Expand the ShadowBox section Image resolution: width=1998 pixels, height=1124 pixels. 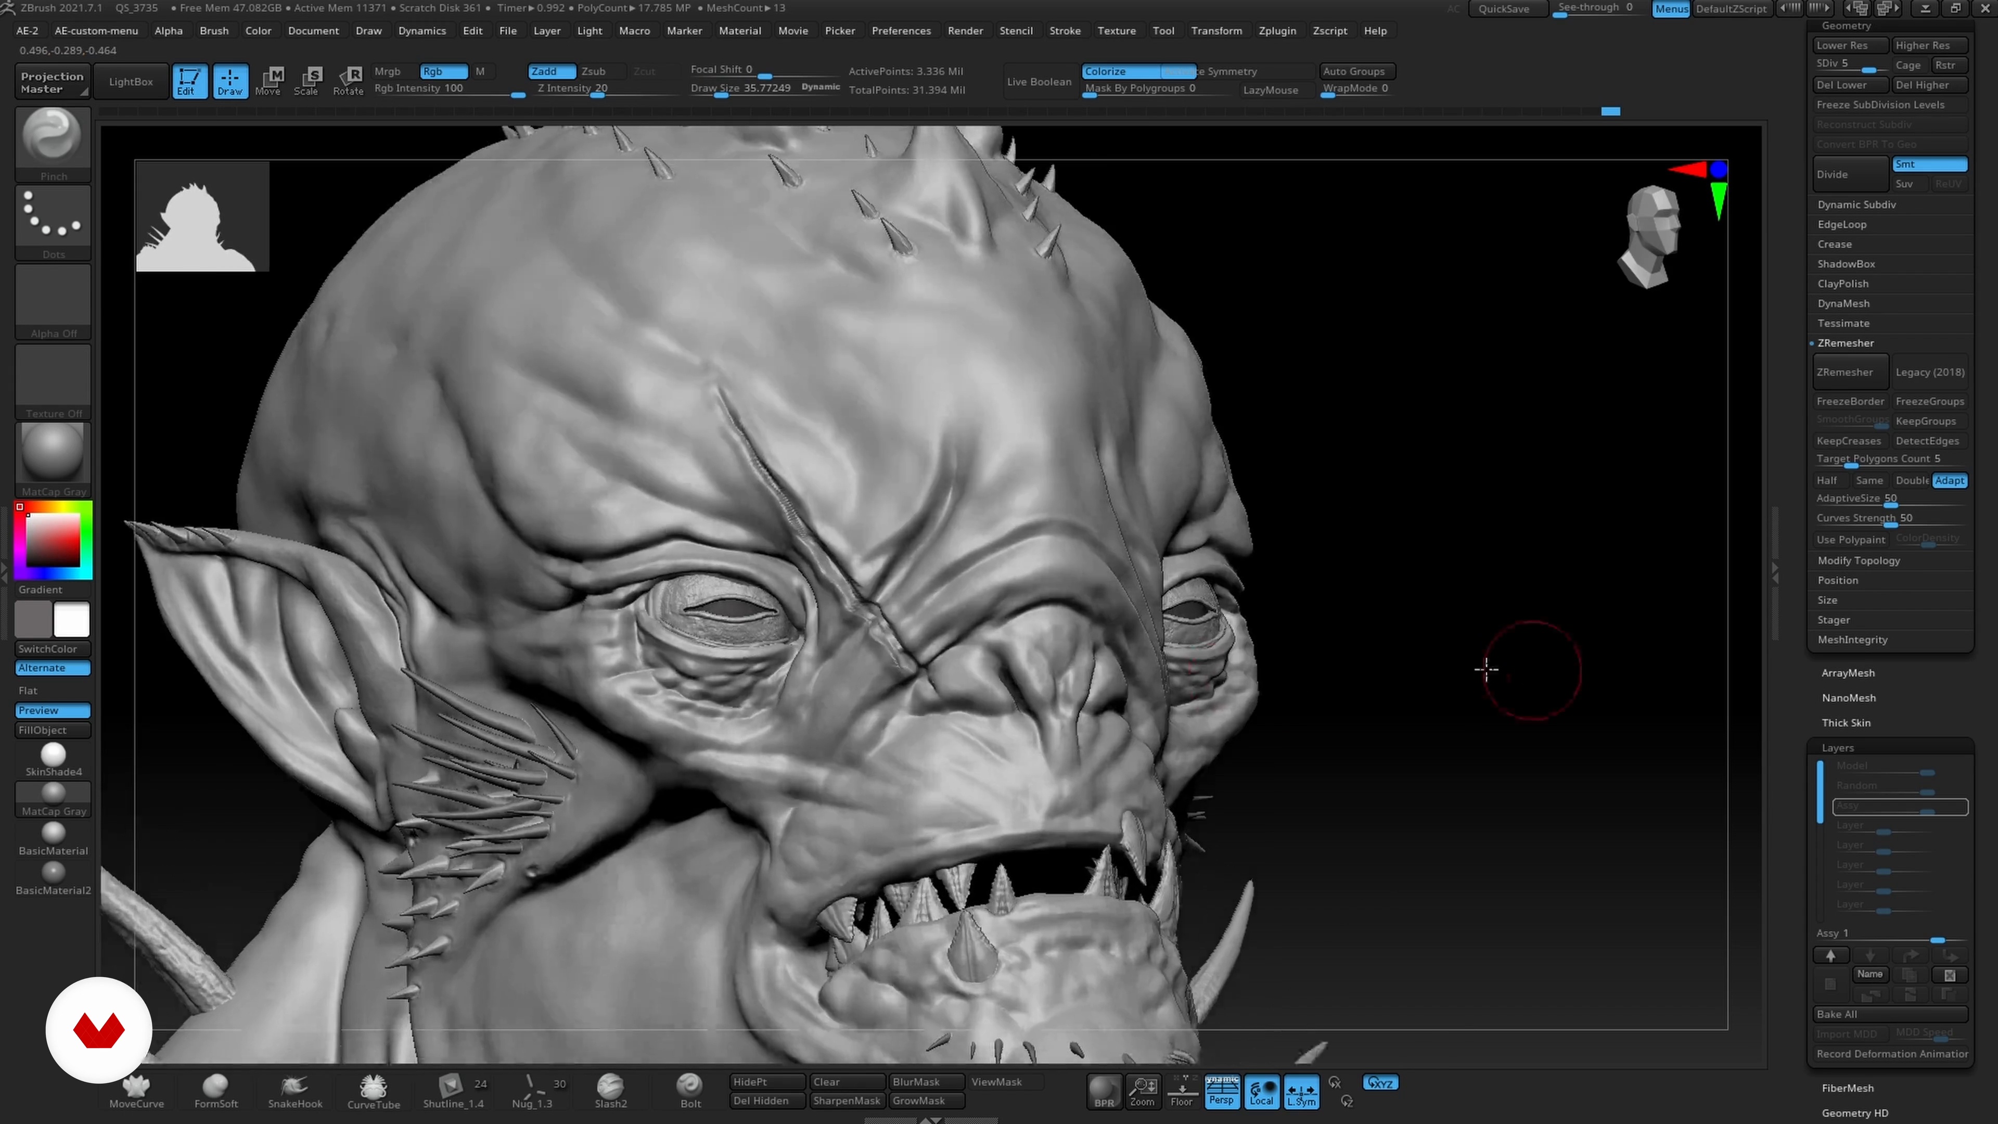pyautogui.click(x=1846, y=264)
